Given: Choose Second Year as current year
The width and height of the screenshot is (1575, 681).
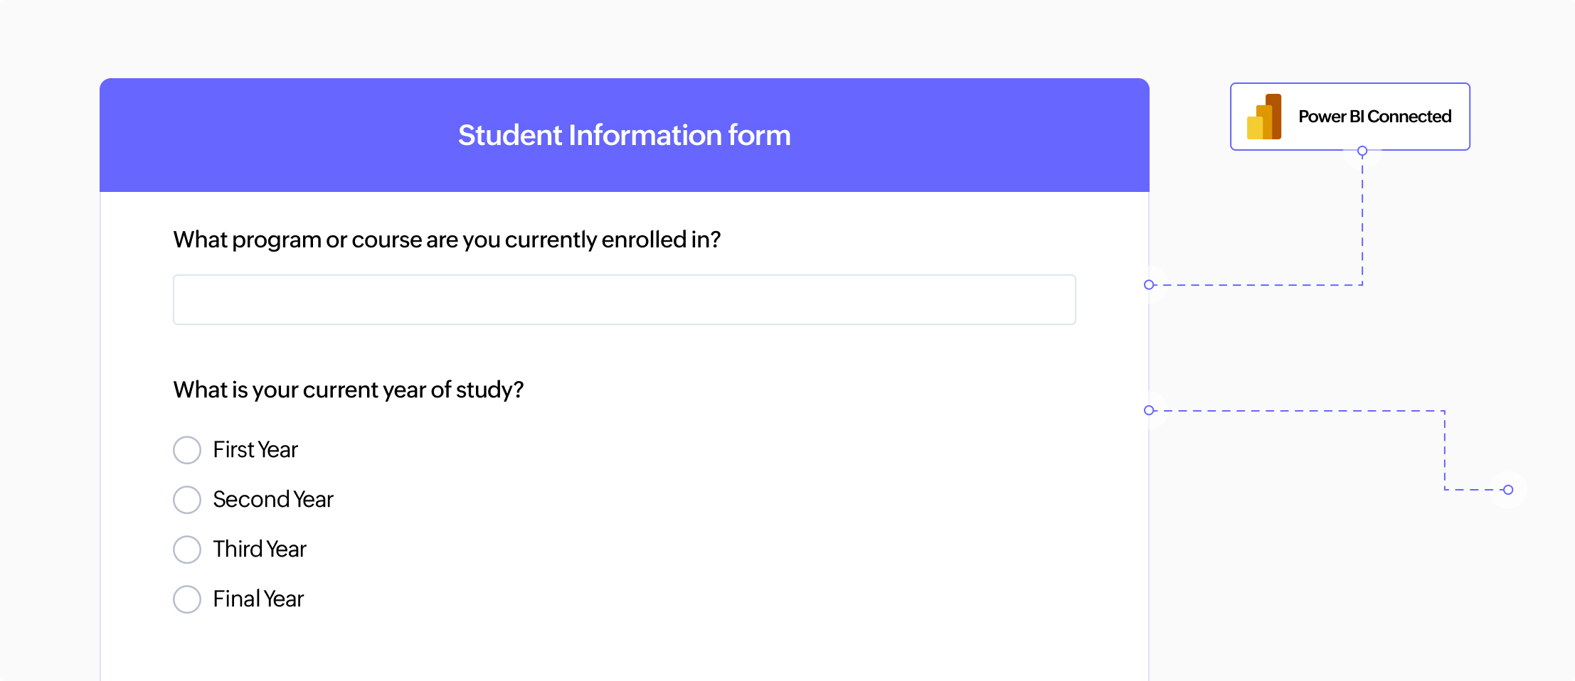Looking at the screenshot, I should click(x=187, y=499).
